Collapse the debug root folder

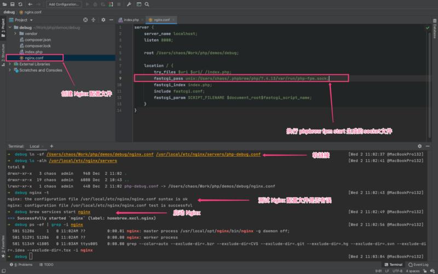coord(10,27)
